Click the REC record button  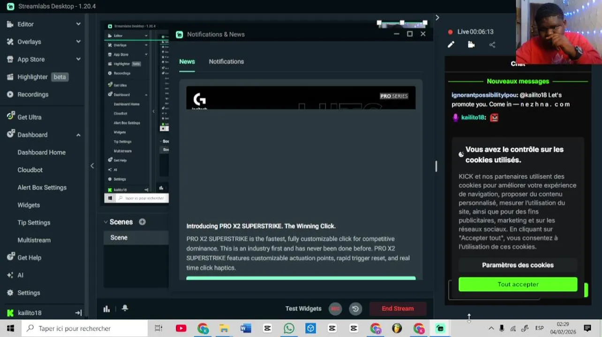335,308
